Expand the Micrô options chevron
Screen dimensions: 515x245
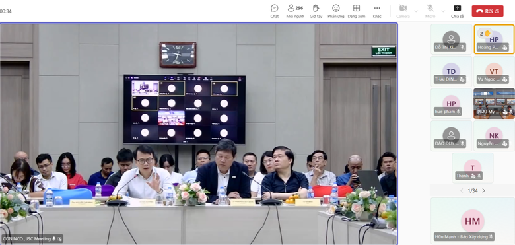tap(443, 11)
